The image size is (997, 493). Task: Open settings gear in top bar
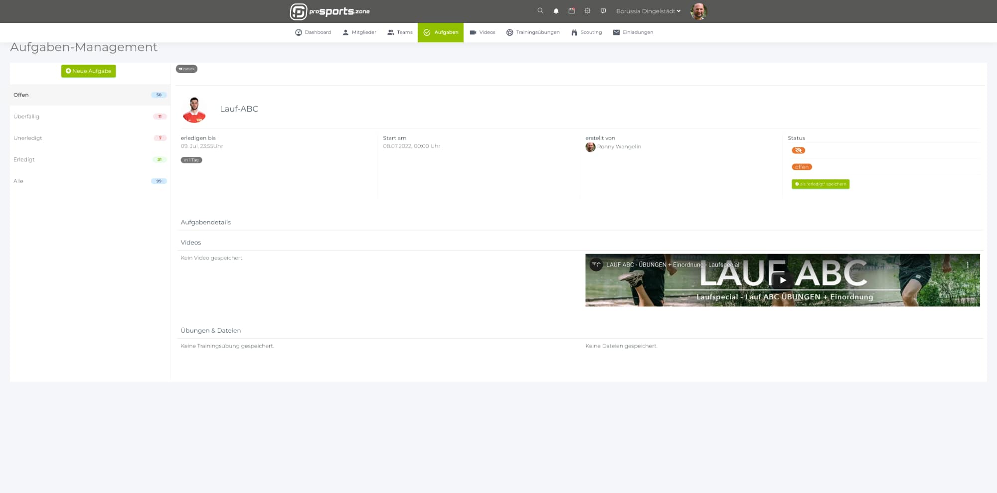587,11
